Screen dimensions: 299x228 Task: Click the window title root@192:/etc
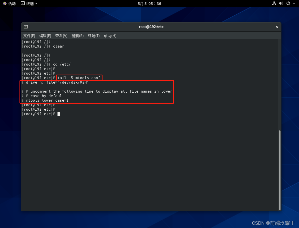click(x=151, y=27)
